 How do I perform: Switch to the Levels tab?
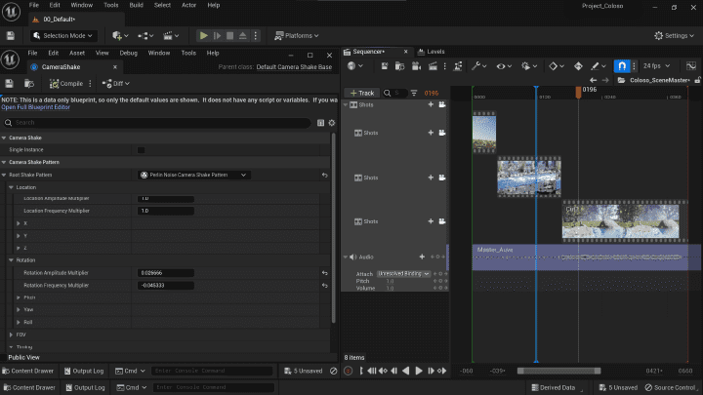(x=431, y=52)
